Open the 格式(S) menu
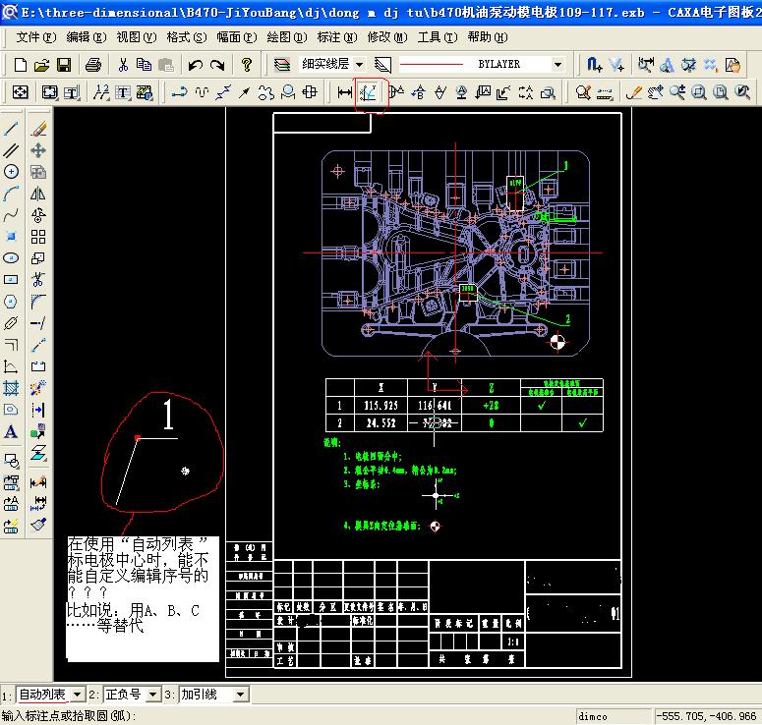The width and height of the screenshot is (762, 725). 187,37
